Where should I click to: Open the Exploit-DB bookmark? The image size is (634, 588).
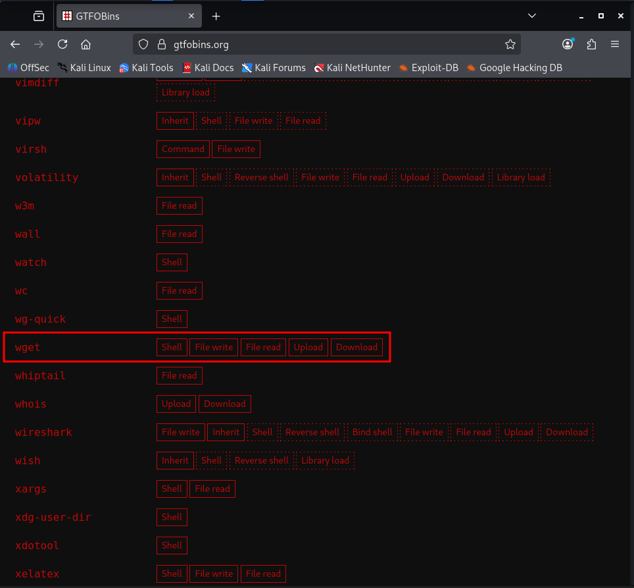(x=429, y=68)
